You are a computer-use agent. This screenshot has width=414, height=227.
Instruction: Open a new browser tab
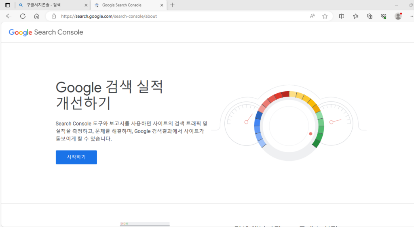point(172,5)
